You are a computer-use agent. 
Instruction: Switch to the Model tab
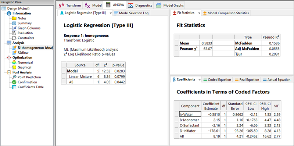[x=93, y=5]
